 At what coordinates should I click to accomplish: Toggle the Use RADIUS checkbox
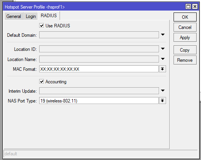point(42,25)
